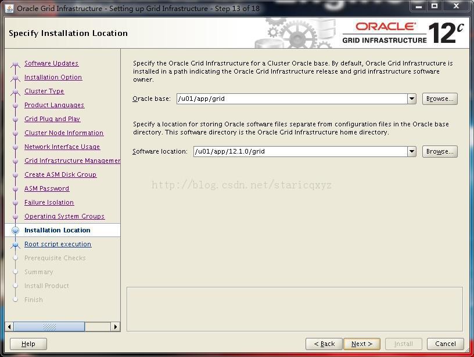Open the ASM Password step
The image size is (474, 357).
(47, 188)
